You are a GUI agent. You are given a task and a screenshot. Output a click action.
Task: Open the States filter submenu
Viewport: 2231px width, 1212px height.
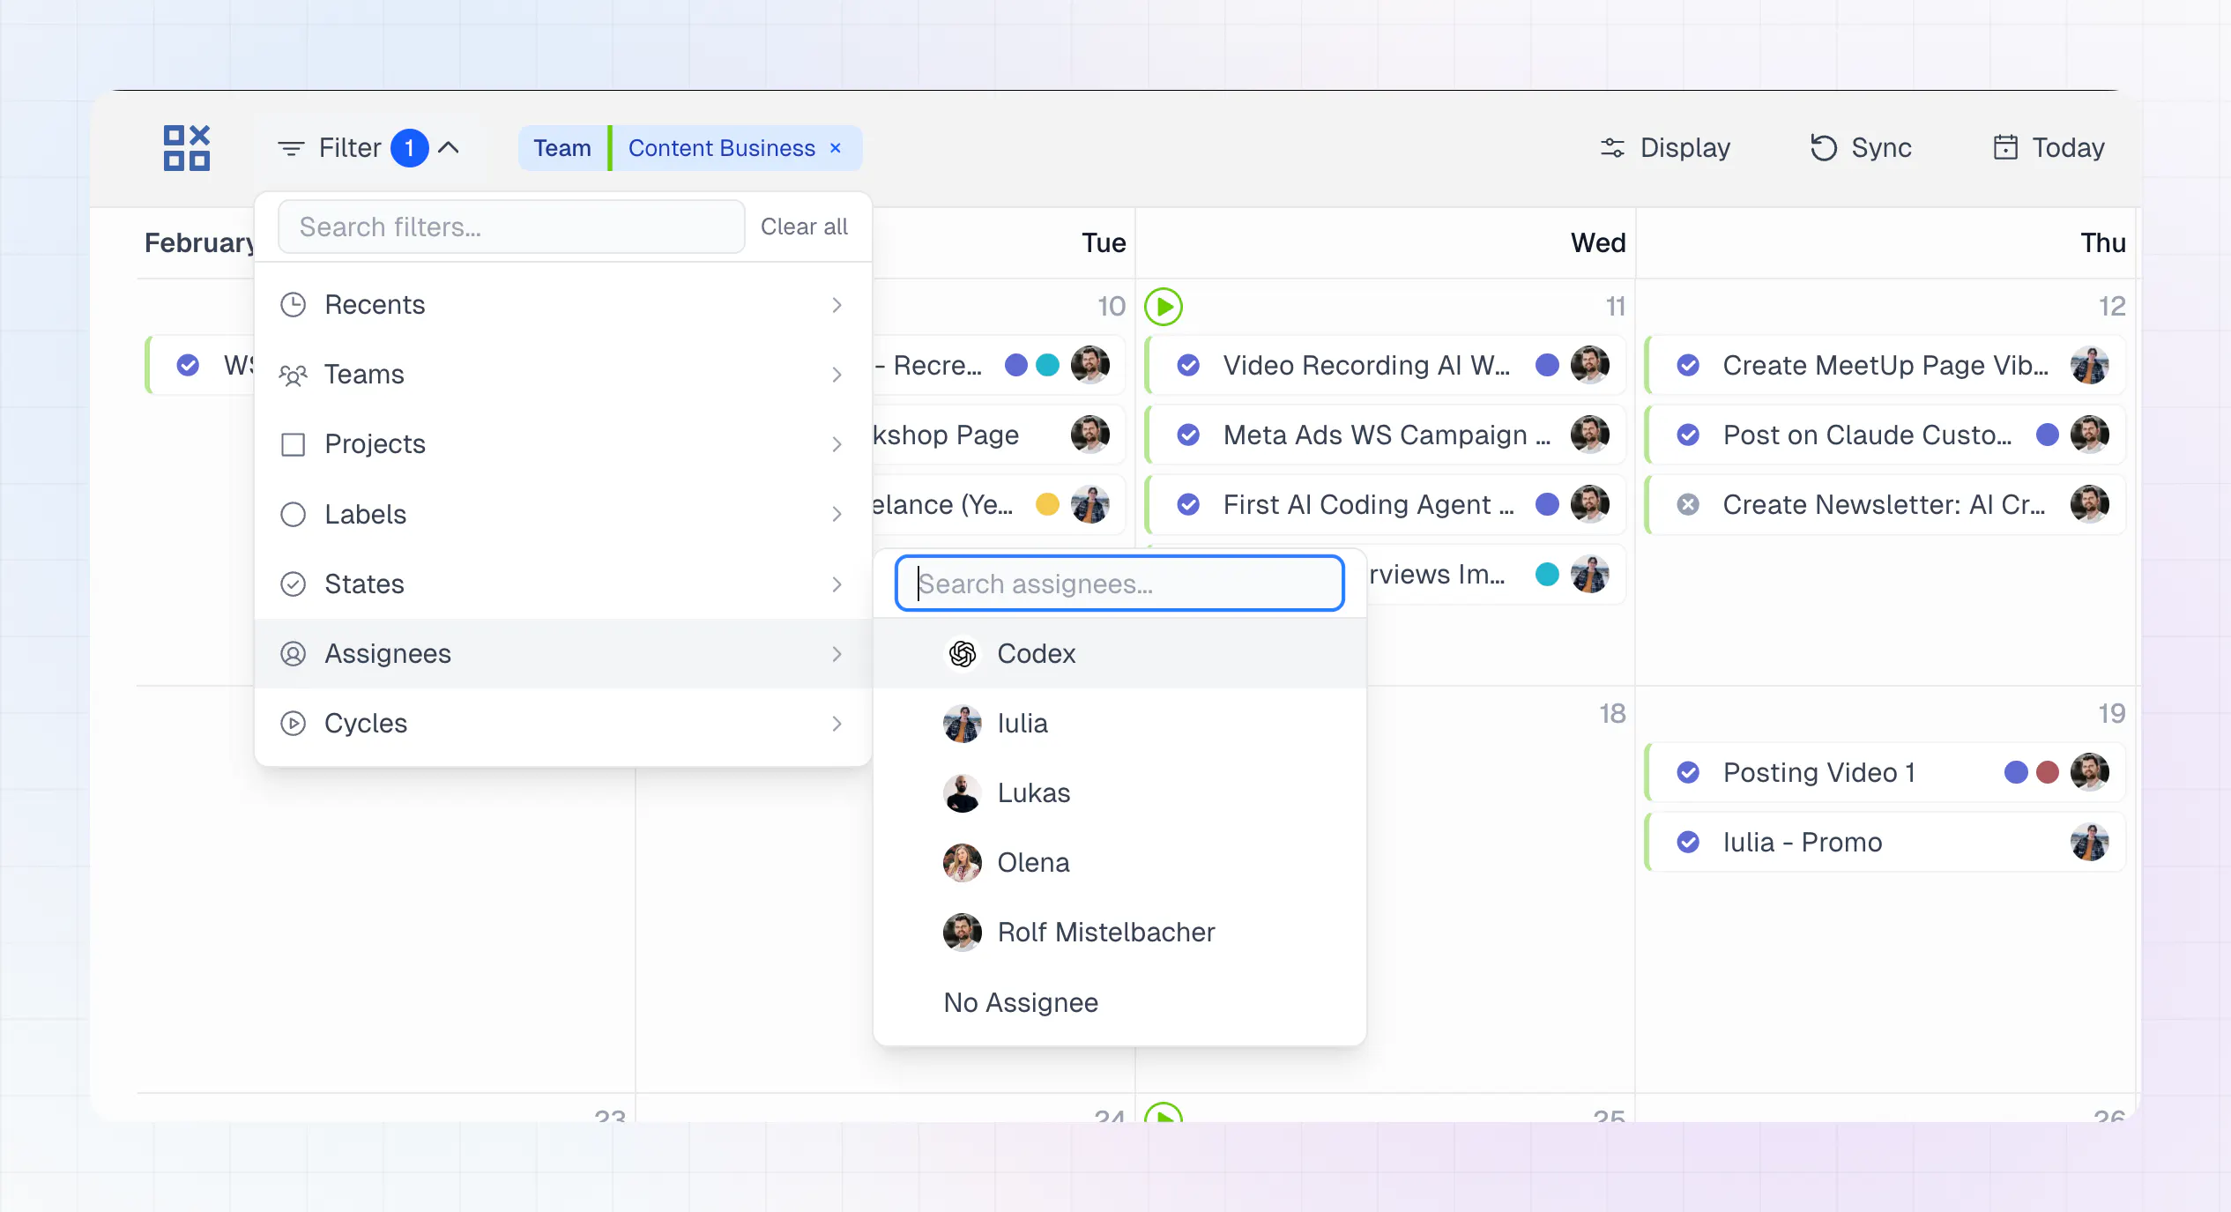point(562,584)
